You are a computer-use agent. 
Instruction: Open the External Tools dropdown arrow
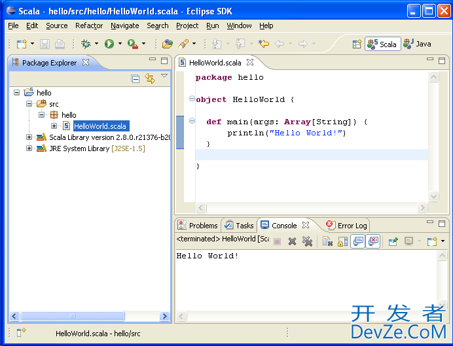143,44
